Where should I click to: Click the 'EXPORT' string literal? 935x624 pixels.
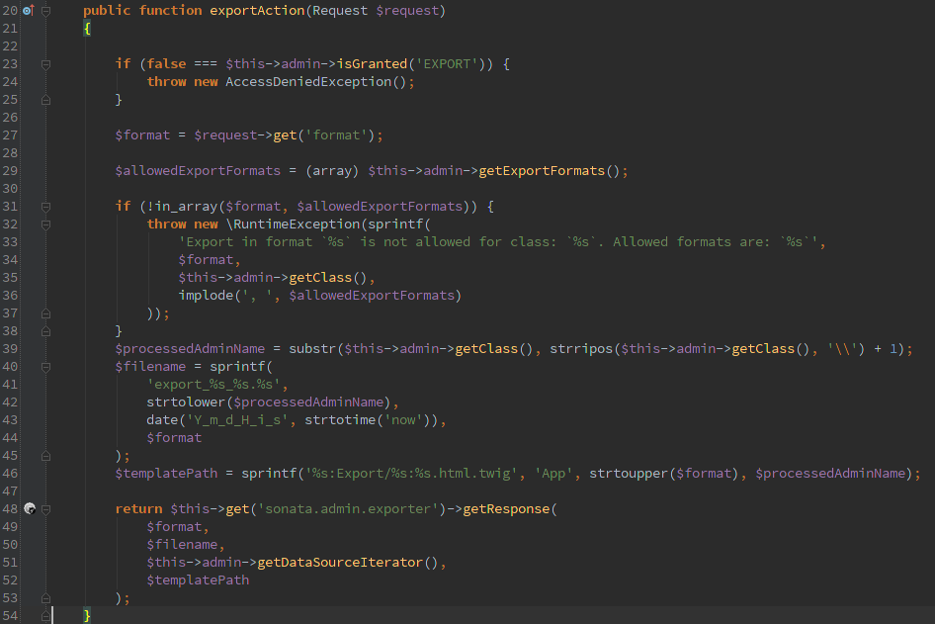(x=447, y=64)
